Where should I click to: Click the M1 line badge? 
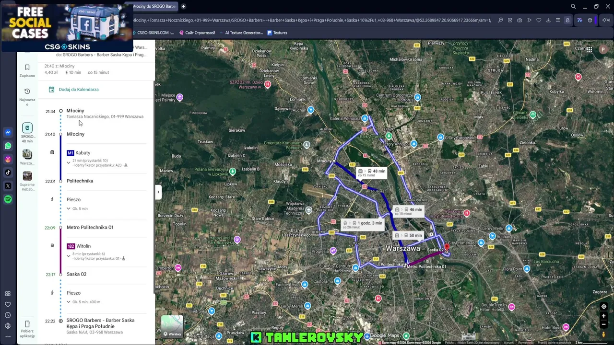coord(71,153)
